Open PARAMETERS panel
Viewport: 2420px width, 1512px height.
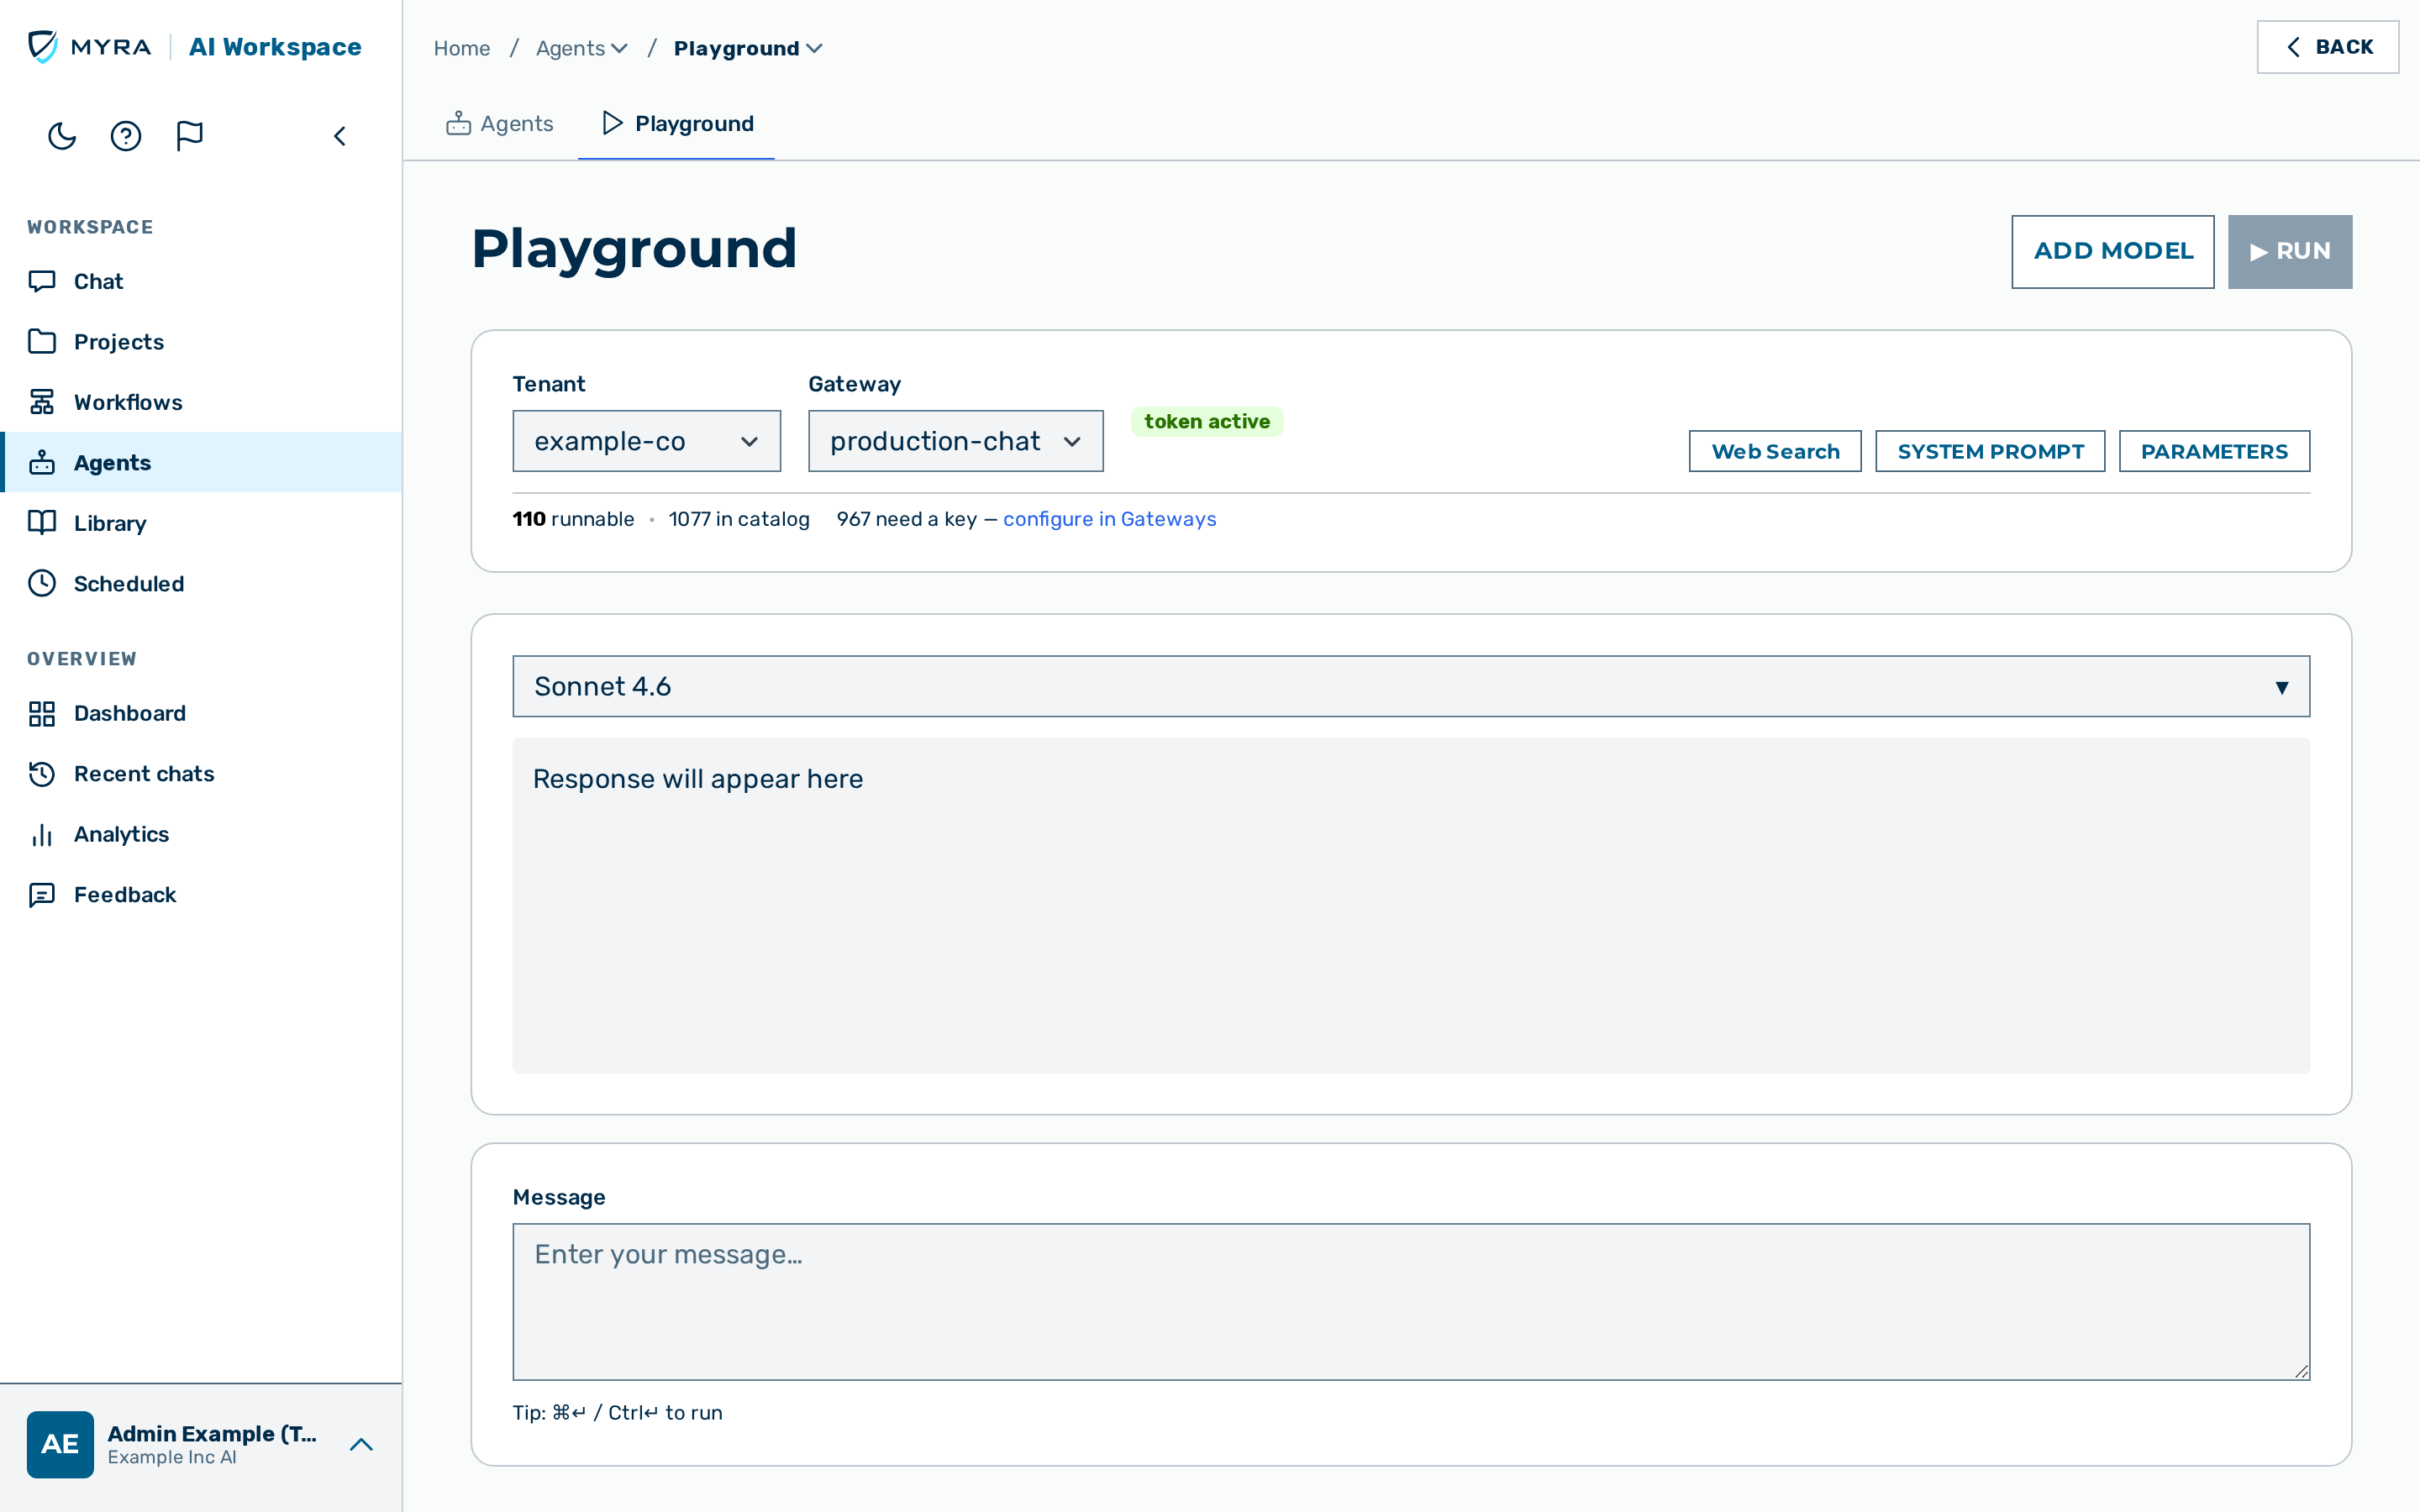[2214, 451]
